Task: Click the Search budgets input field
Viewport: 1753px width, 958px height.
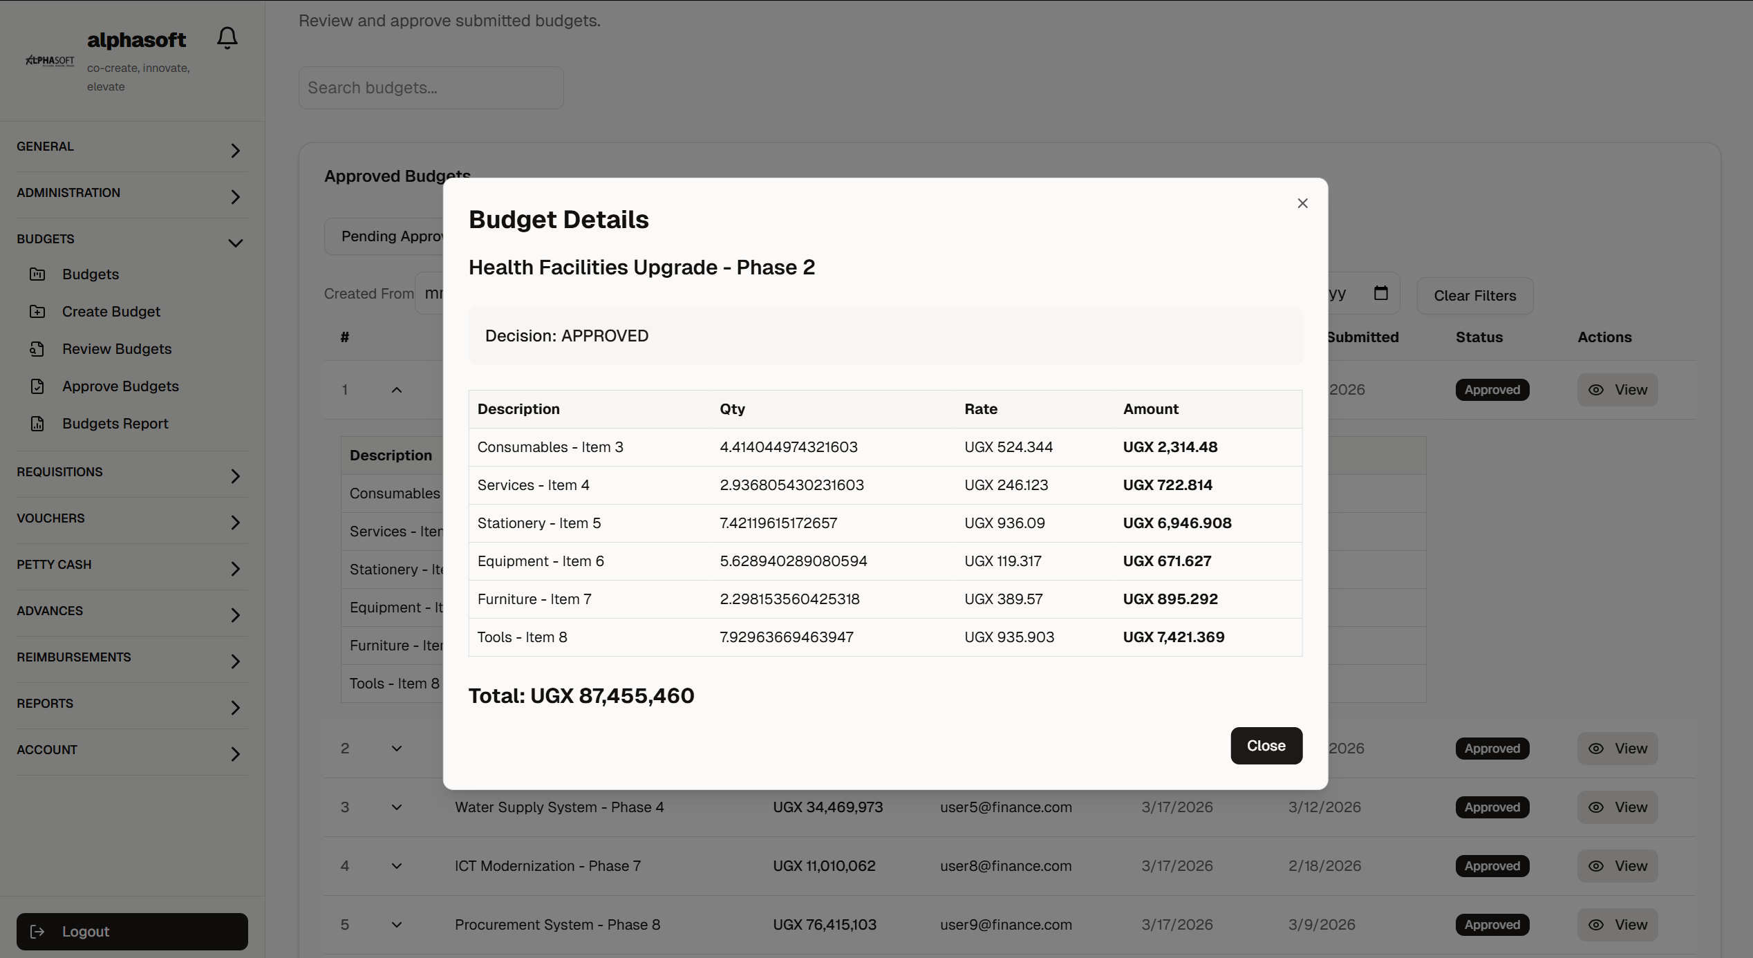Action: click(x=431, y=88)
